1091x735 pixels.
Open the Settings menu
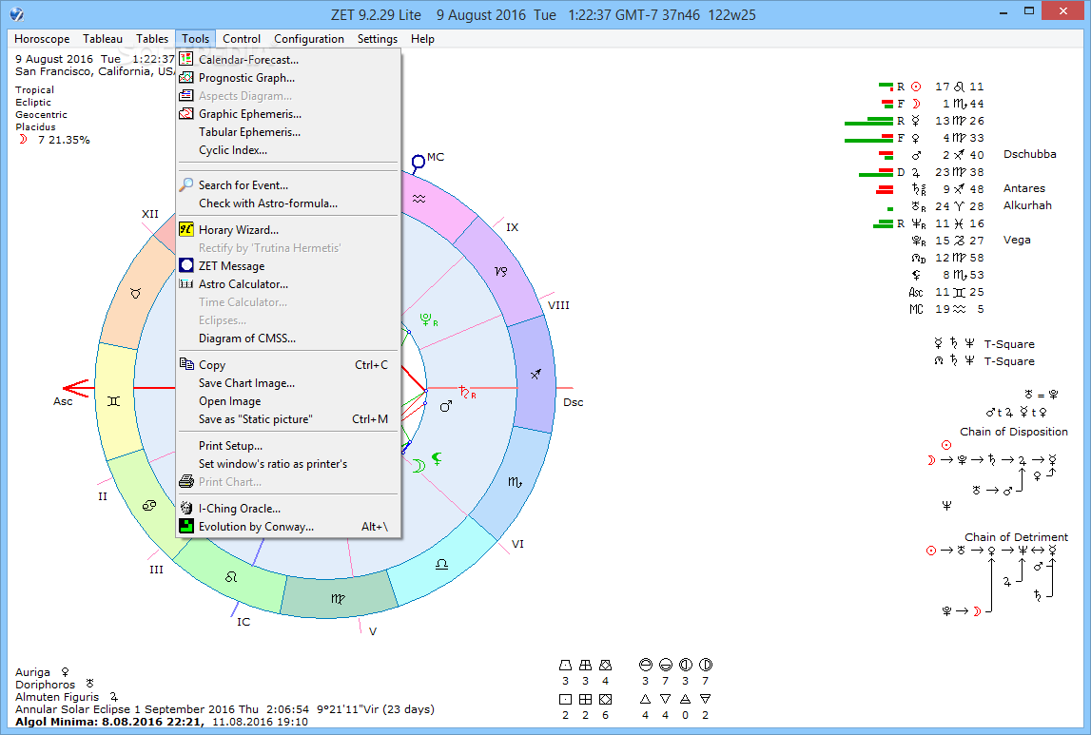pos(377,39)
